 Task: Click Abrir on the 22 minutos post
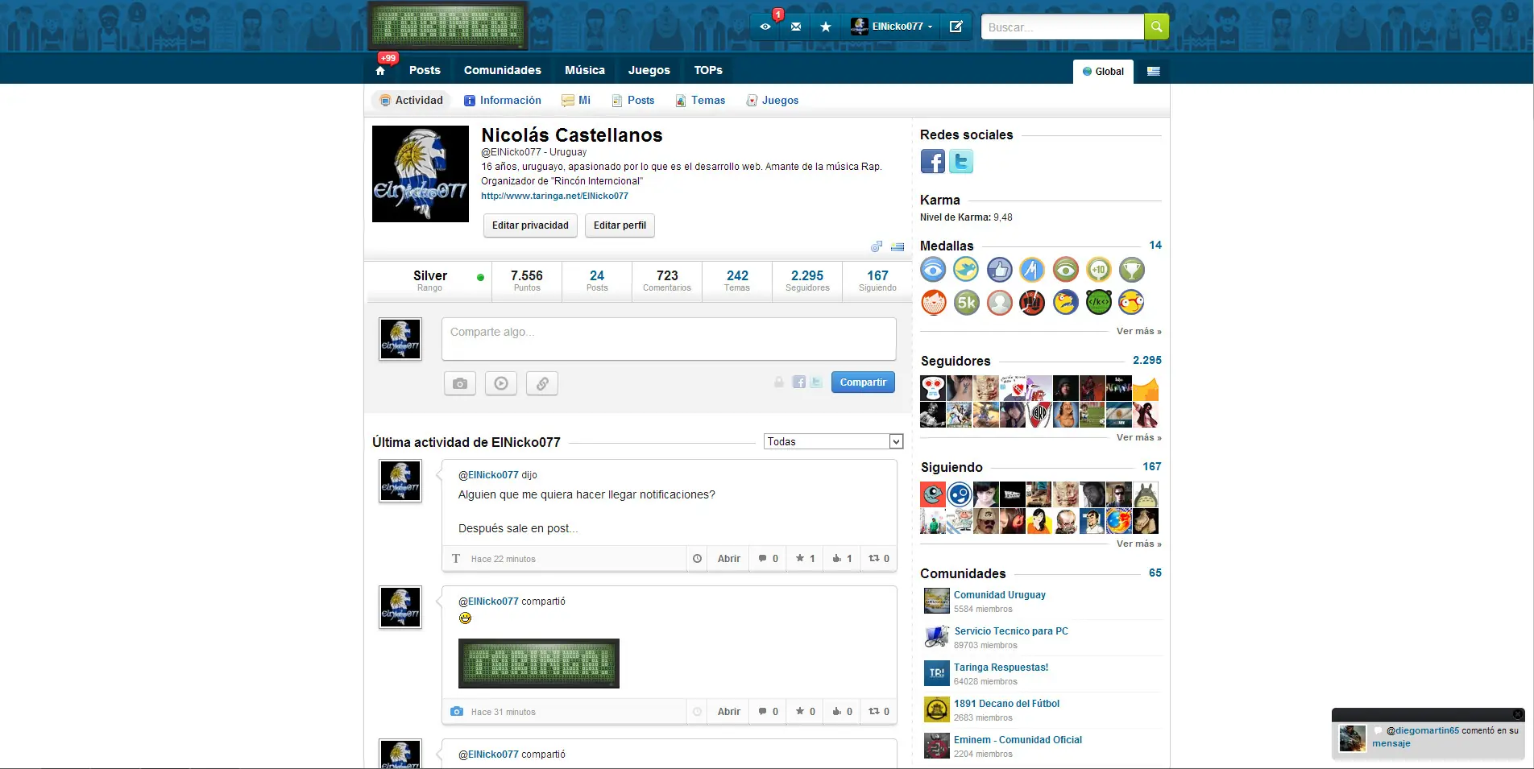(x=728, y=559)
